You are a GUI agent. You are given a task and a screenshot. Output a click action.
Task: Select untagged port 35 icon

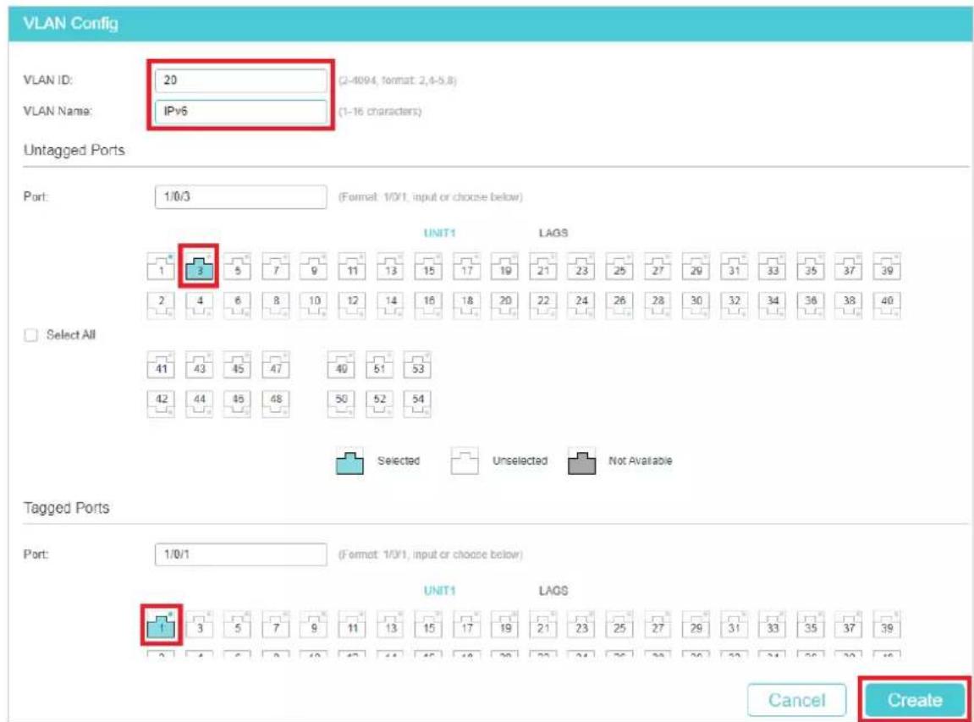click(x=811, y=267)
